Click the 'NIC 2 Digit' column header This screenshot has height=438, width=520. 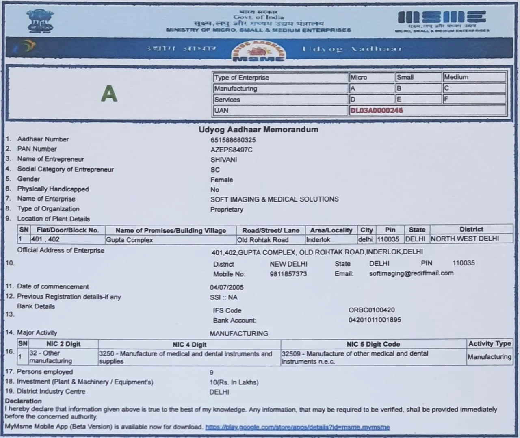point(63,344)
